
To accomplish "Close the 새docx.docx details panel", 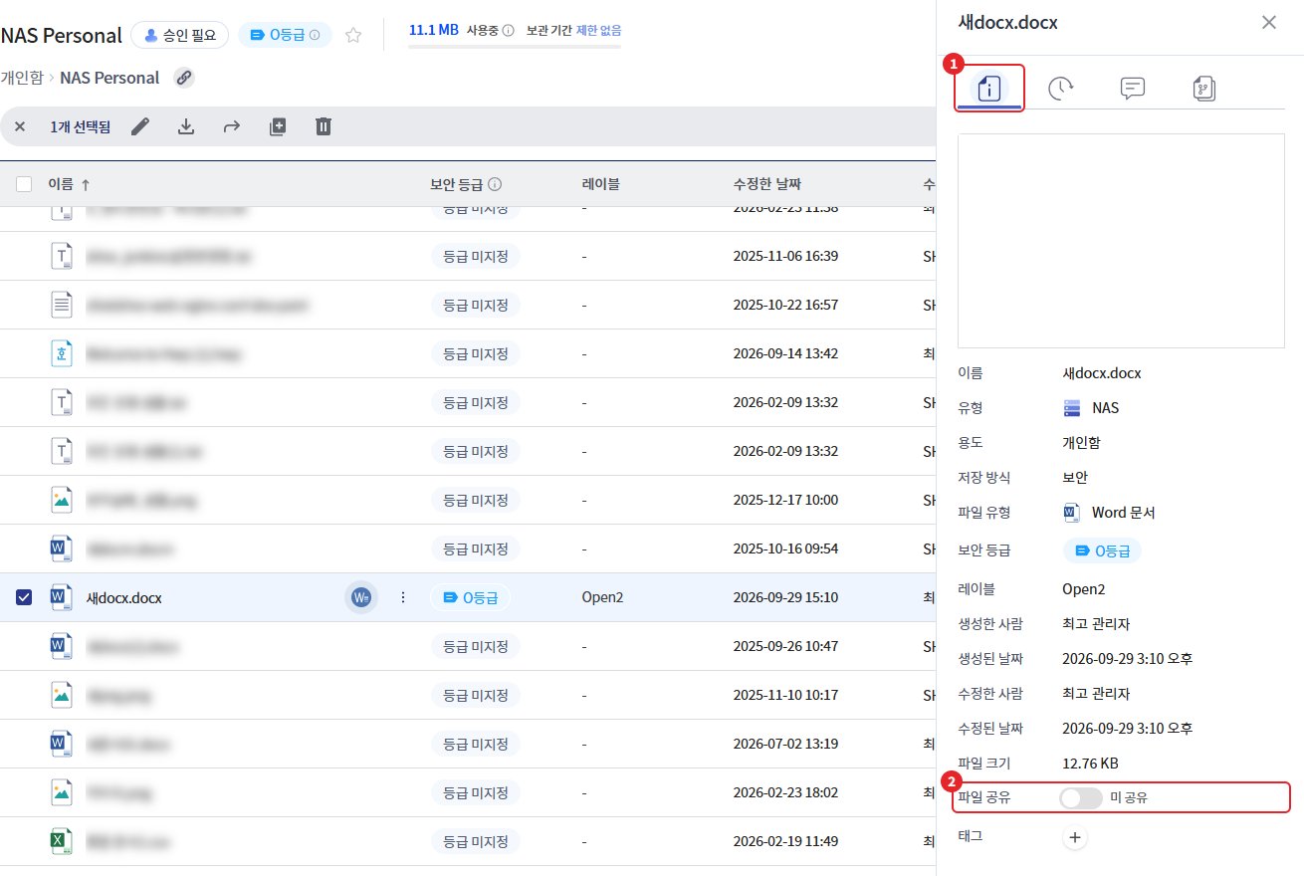I will [x=1269, y=22].
